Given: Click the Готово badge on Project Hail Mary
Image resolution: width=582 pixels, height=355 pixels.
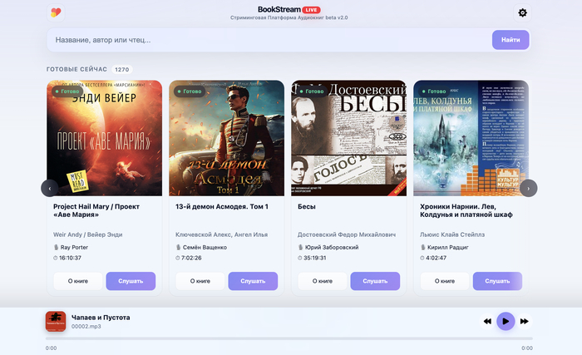Looking at the screenshot, I should tap(67, 91).
